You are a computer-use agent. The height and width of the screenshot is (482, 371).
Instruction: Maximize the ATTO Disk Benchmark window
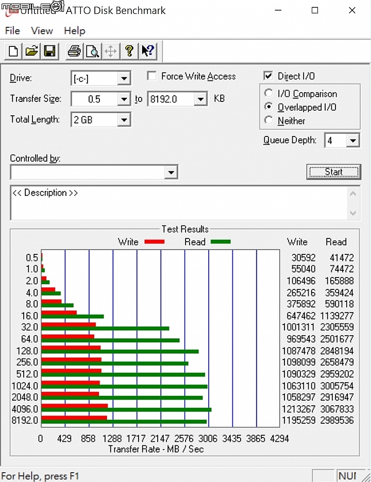point(315,10)
